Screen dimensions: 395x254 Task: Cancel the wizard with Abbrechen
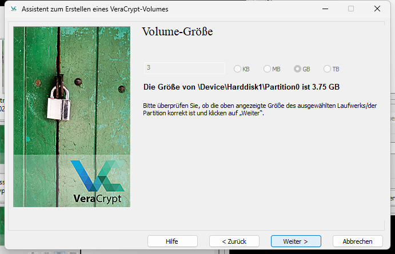[x=357, y=241]
